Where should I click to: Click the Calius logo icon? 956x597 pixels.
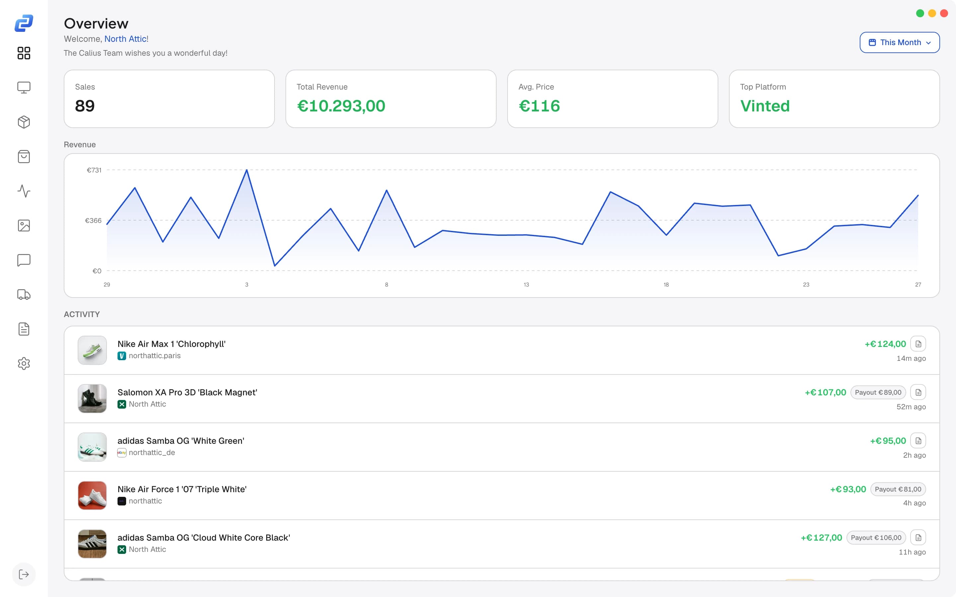[24, 23]
